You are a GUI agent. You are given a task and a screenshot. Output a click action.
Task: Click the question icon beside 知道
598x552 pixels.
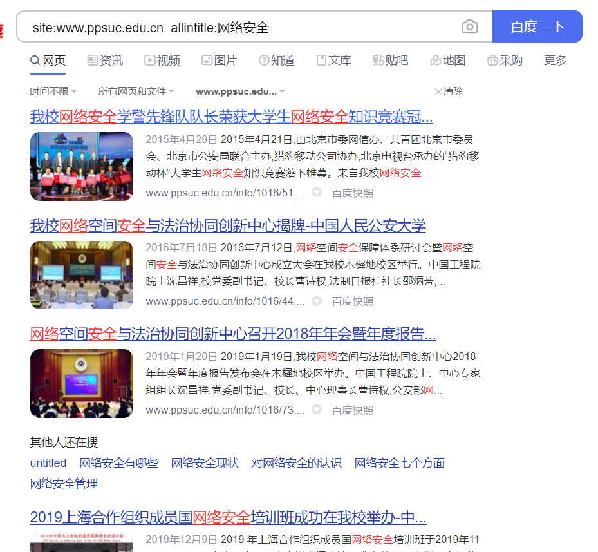pyautogui.click(x=264, y=61)
